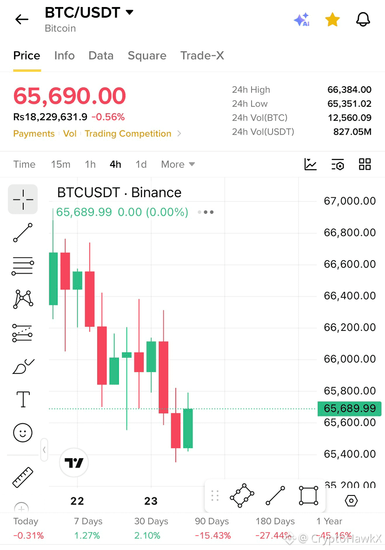Select the ruler measure tool
This screenshot has height=550, width=385.
23,477
